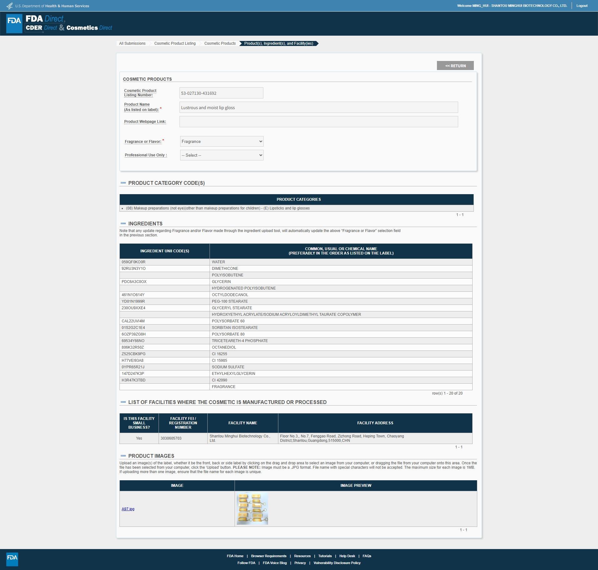Click the FDA logo in header

(x=14, y=23)
